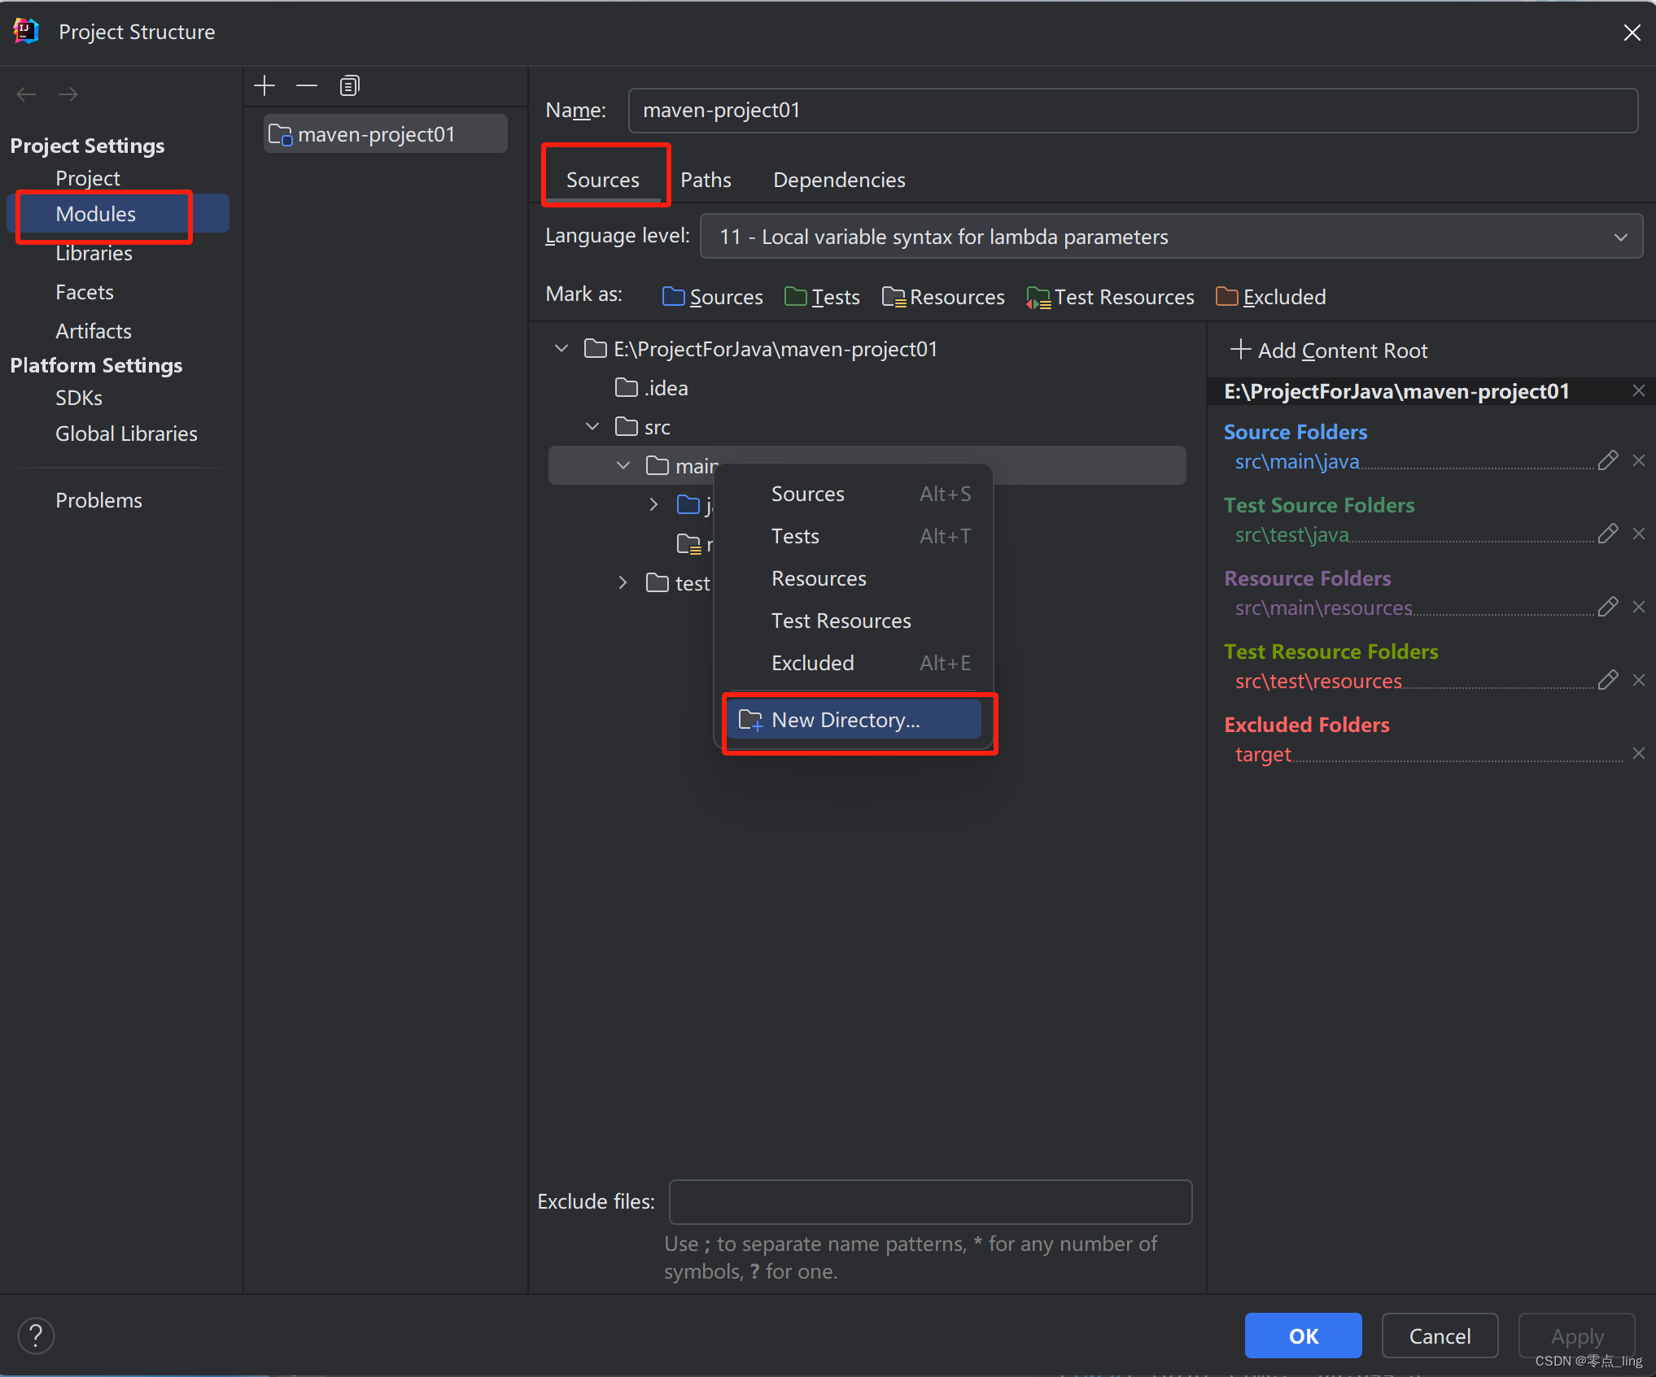The height and width of the screenshot is (1377, 1656).
Task: Click the remove module minus icon
Action: 307,85
